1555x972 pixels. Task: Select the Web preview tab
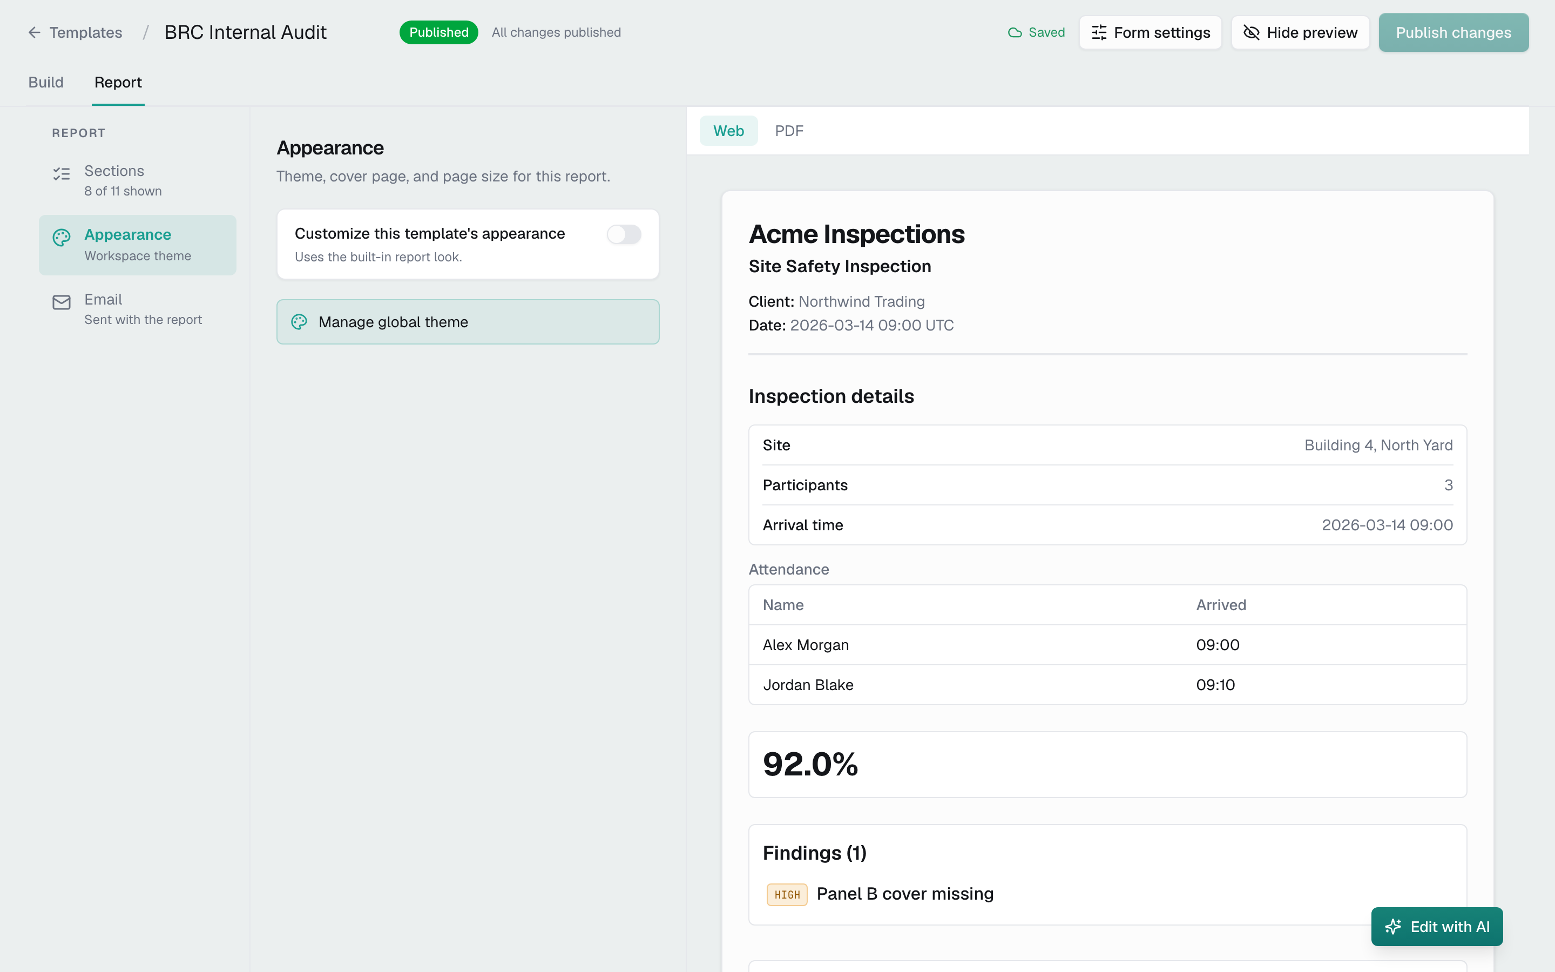729,131
